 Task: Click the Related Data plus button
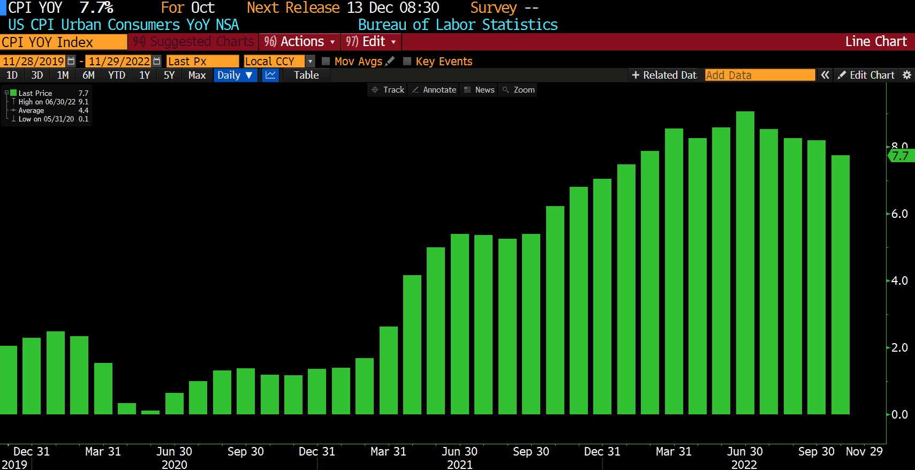pos(664,75)
